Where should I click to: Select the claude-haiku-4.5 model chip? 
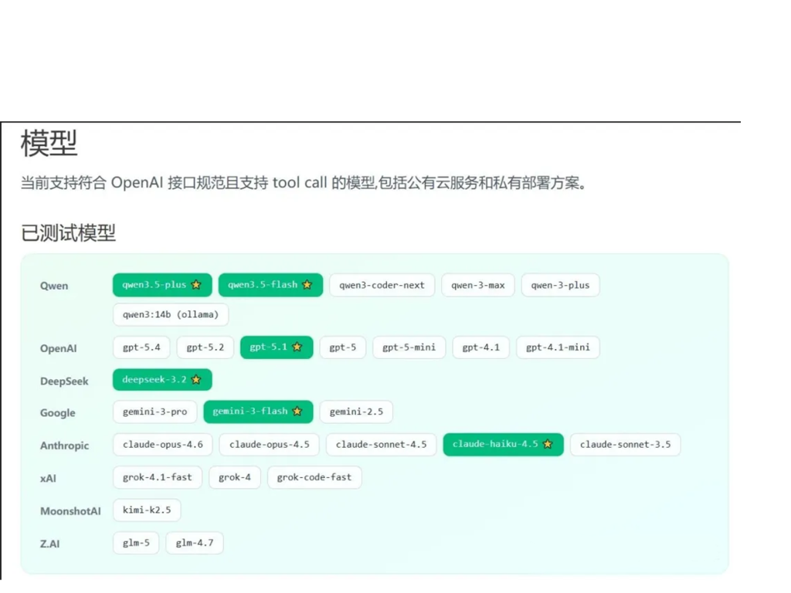point(504,444)
